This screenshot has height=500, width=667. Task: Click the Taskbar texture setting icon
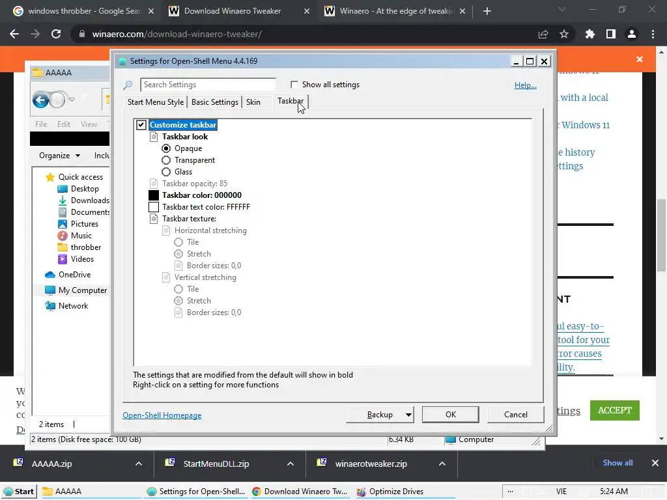(x=154, y=219)
